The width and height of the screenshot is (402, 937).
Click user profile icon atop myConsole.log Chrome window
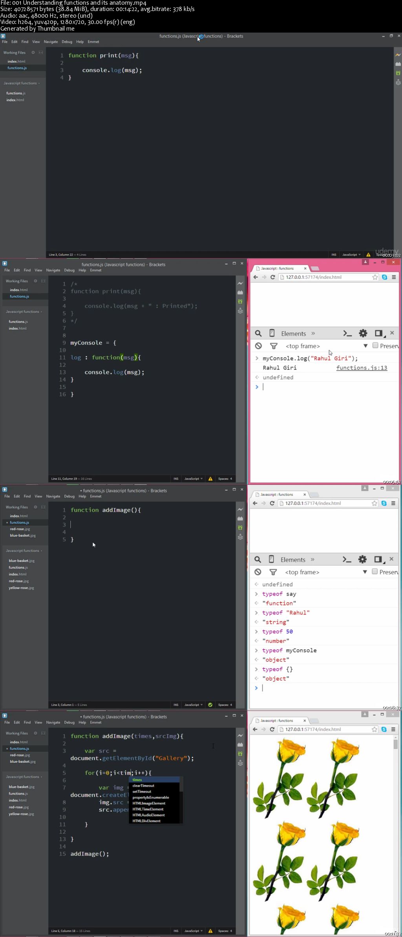365,262
